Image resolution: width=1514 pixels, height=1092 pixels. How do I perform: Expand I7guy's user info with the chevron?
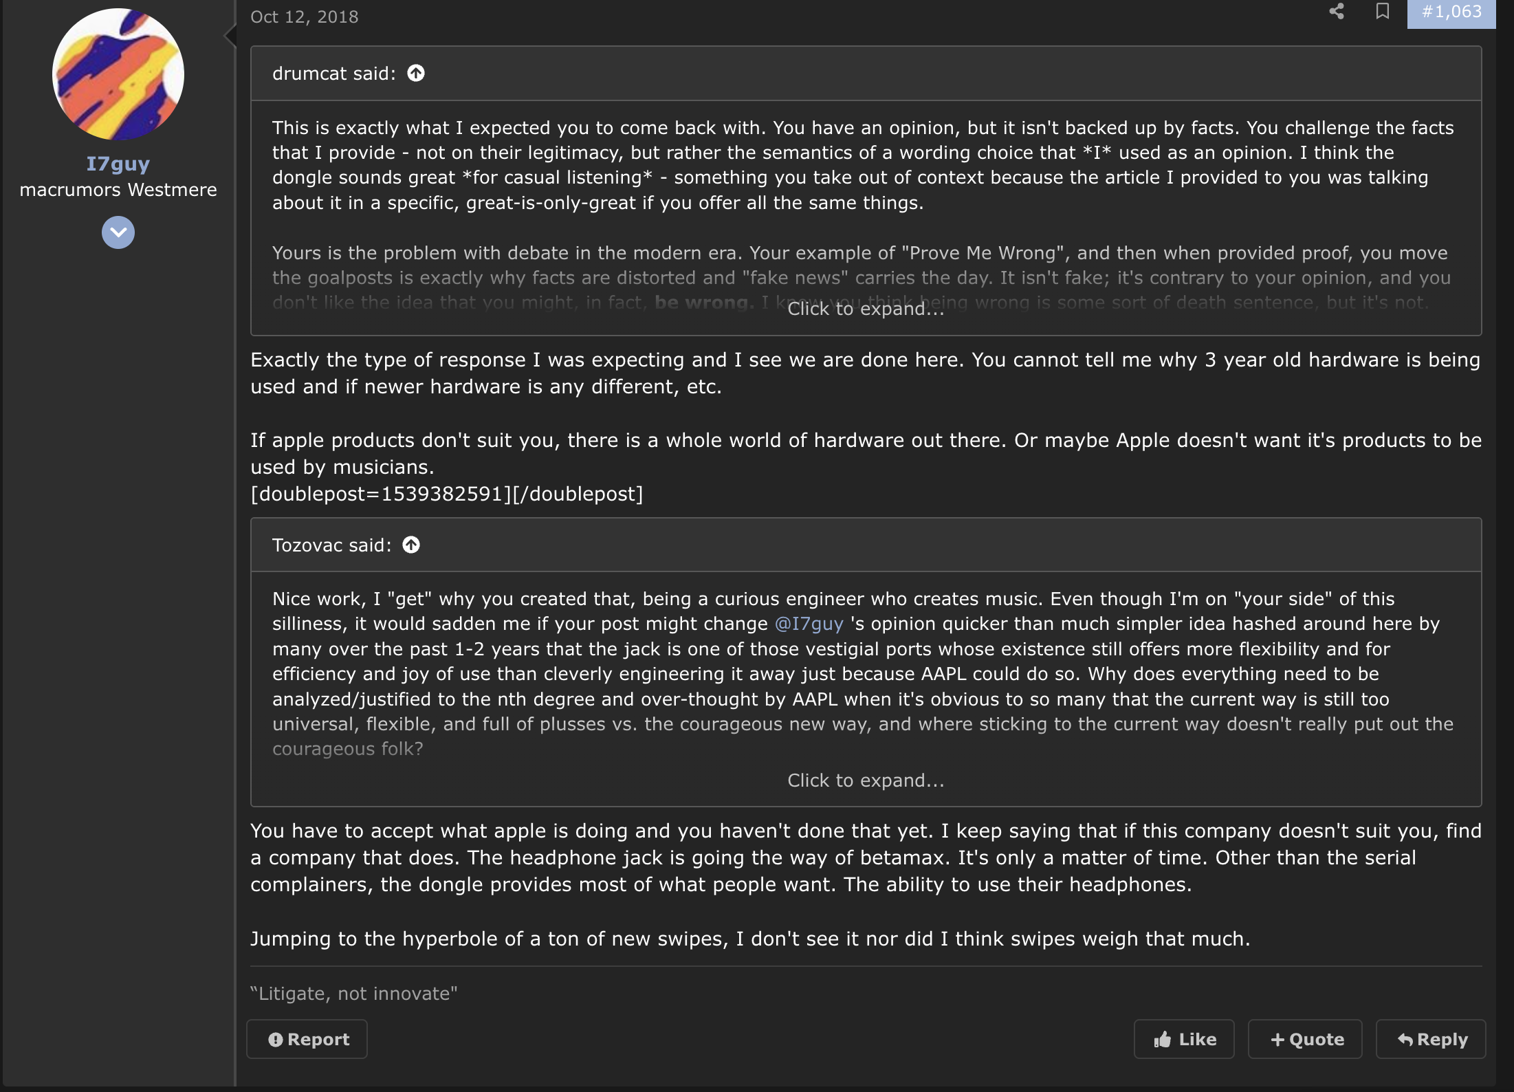118,232
